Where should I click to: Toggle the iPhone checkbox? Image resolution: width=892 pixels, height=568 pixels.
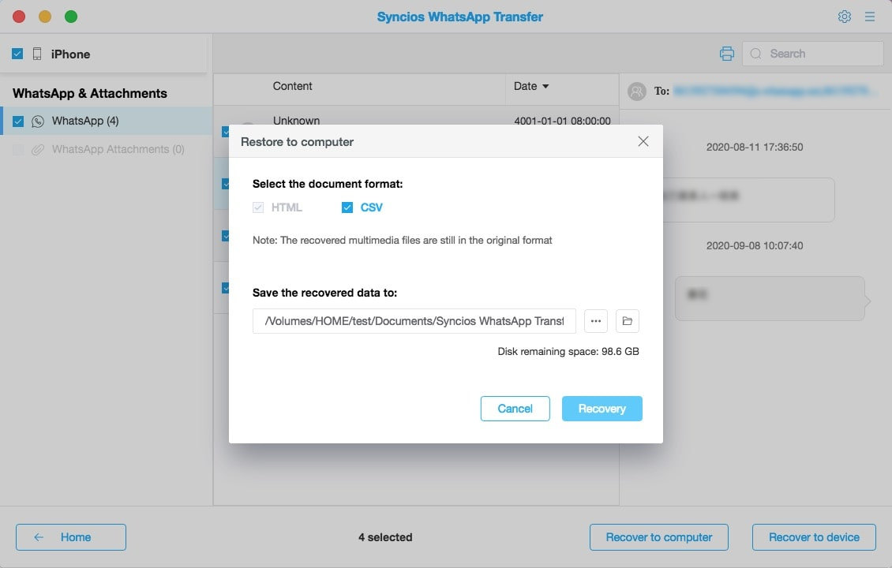(17, 54)
